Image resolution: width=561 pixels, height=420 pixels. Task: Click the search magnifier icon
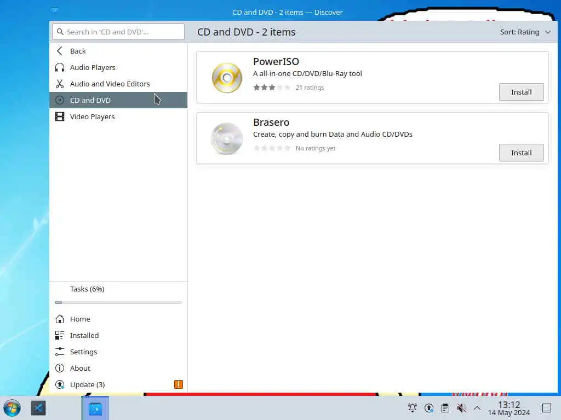point(60,32)
